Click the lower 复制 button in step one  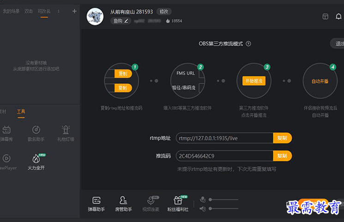pos(123,88)
